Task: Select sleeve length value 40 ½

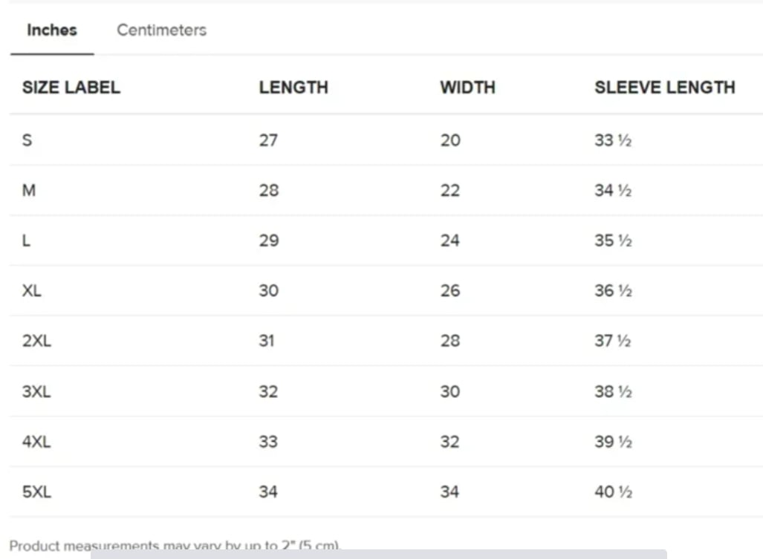Action: tap(613, 491)
